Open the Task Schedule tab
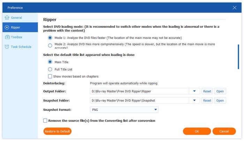244x141 pixels. click(21, 47)
